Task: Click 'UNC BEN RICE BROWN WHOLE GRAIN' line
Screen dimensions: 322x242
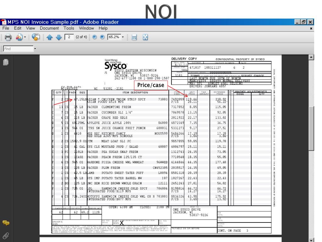Action: [x=114, y=183]
